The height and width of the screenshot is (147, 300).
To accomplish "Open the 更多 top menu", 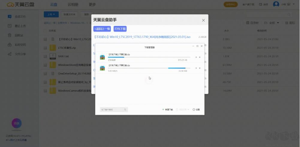I will [93, 4].
